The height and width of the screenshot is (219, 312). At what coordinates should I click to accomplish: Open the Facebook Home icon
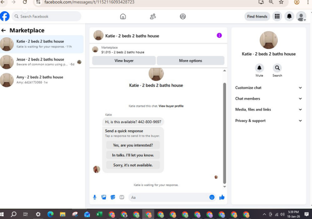point(123,17)
